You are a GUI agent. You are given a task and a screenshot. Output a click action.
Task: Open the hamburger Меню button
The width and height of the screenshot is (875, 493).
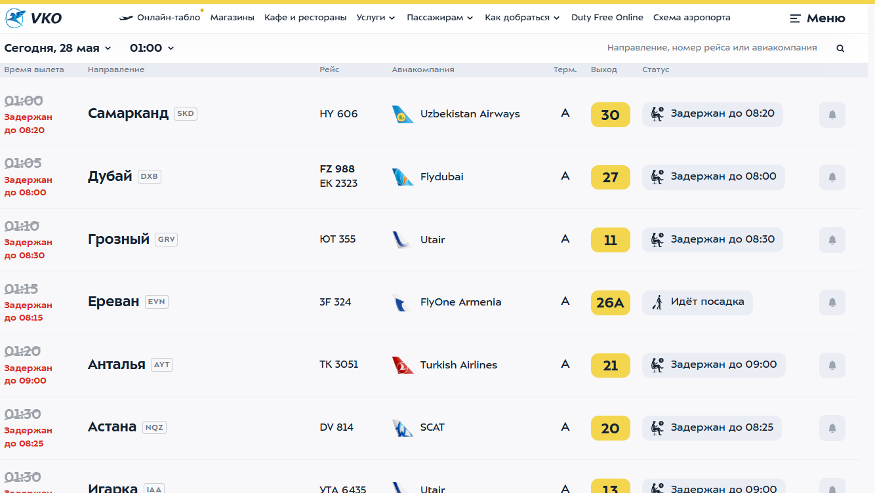(x=817, y=18)
